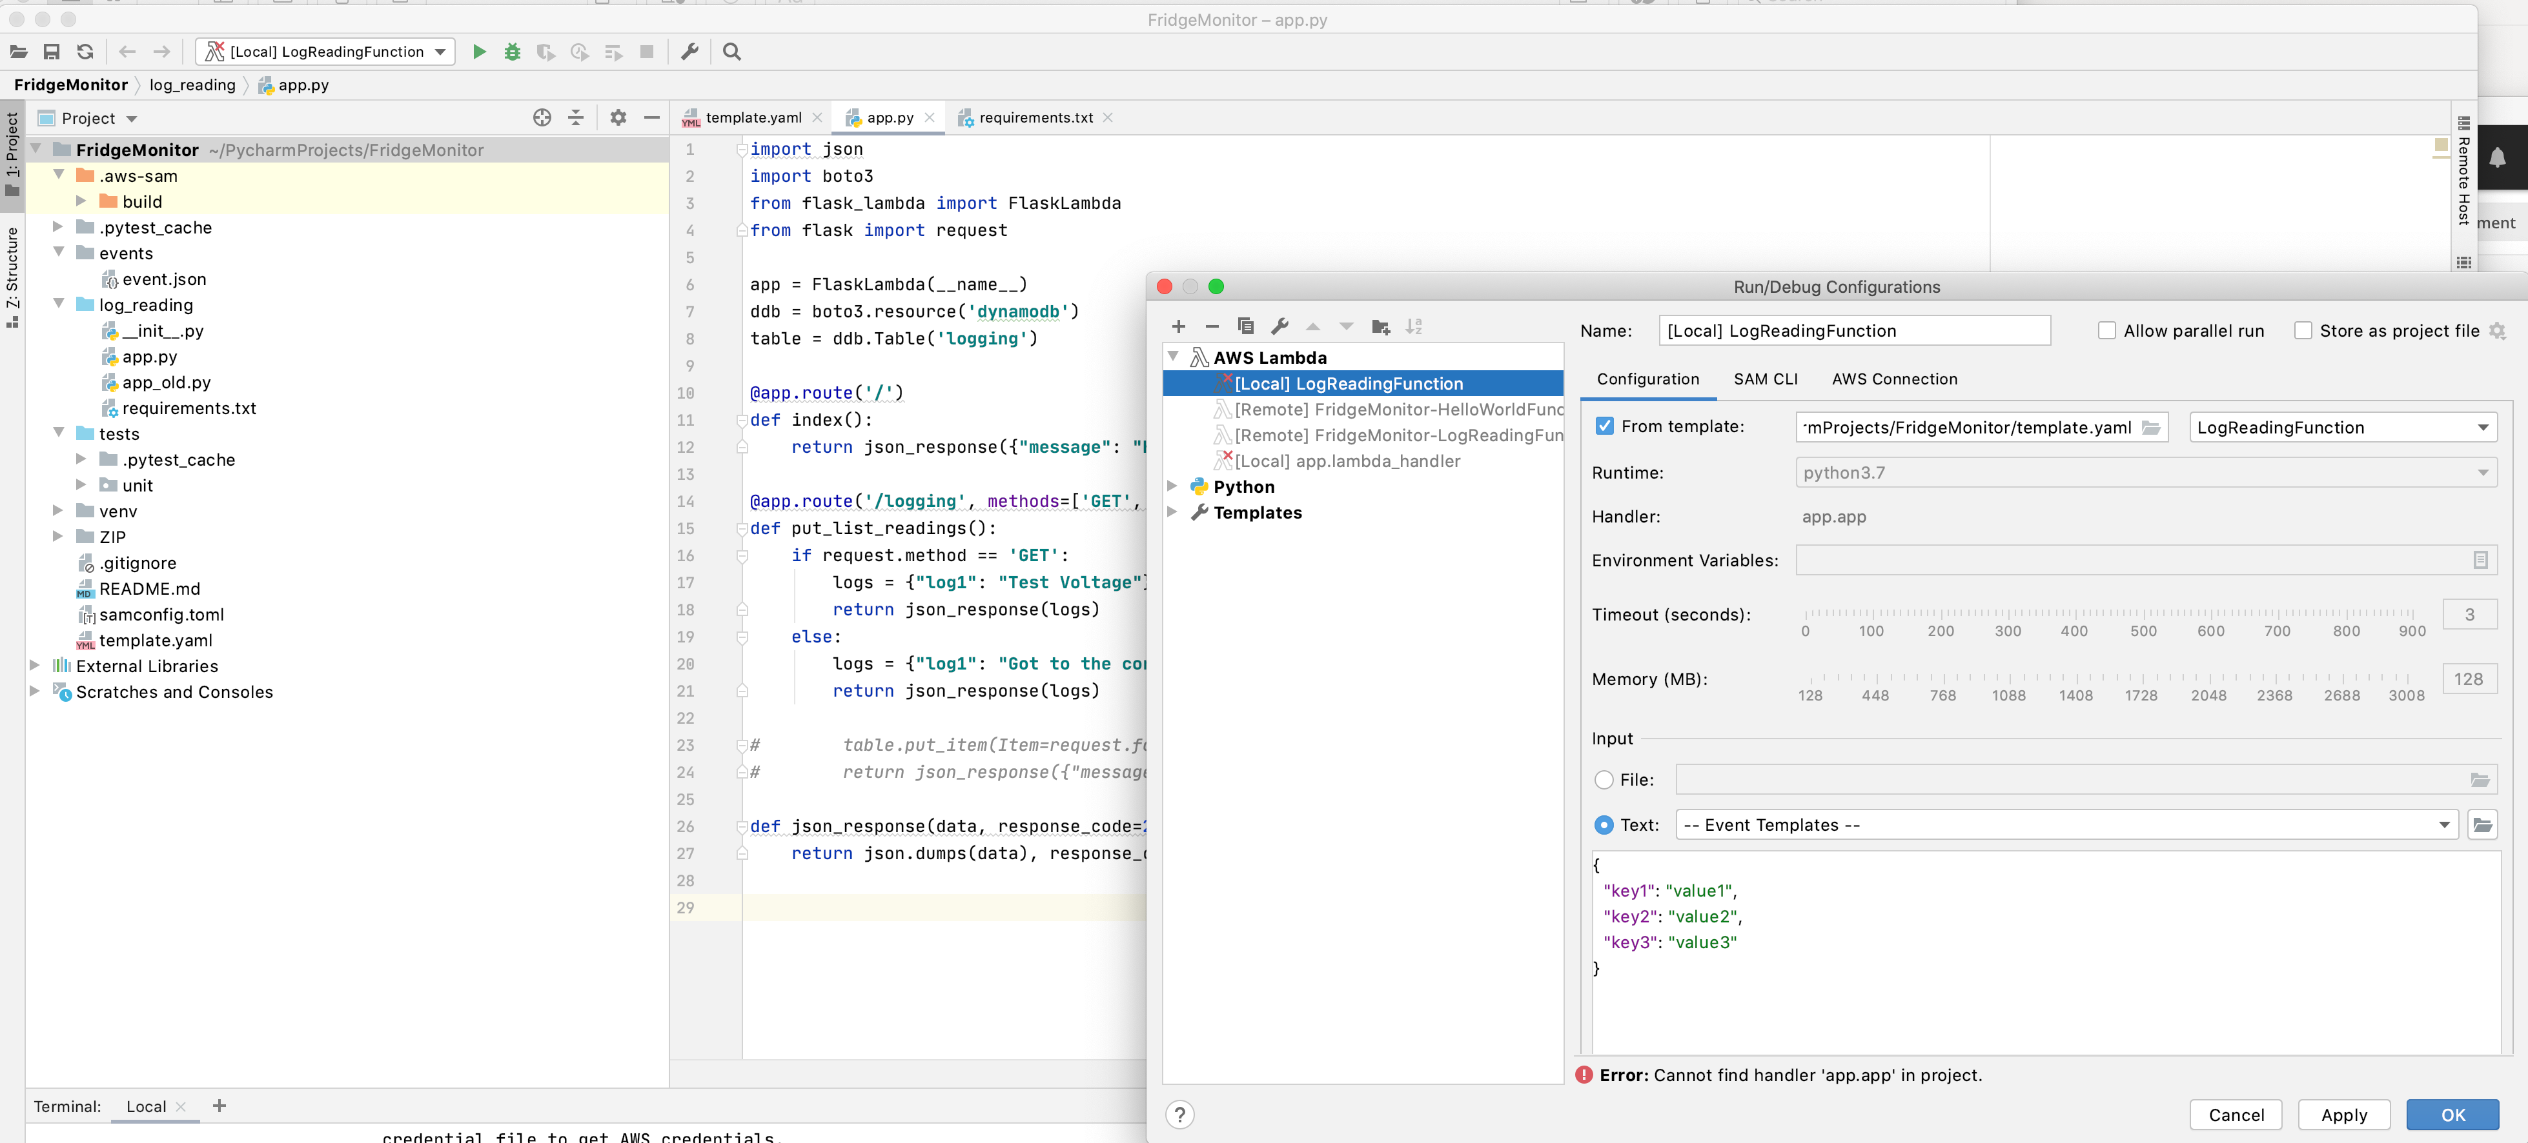Image resolution: width=2528 pixels, height=1143 pixels.
Task: Cancel the Run/Debug Configurations dialog
Action: point(2237,1115)
